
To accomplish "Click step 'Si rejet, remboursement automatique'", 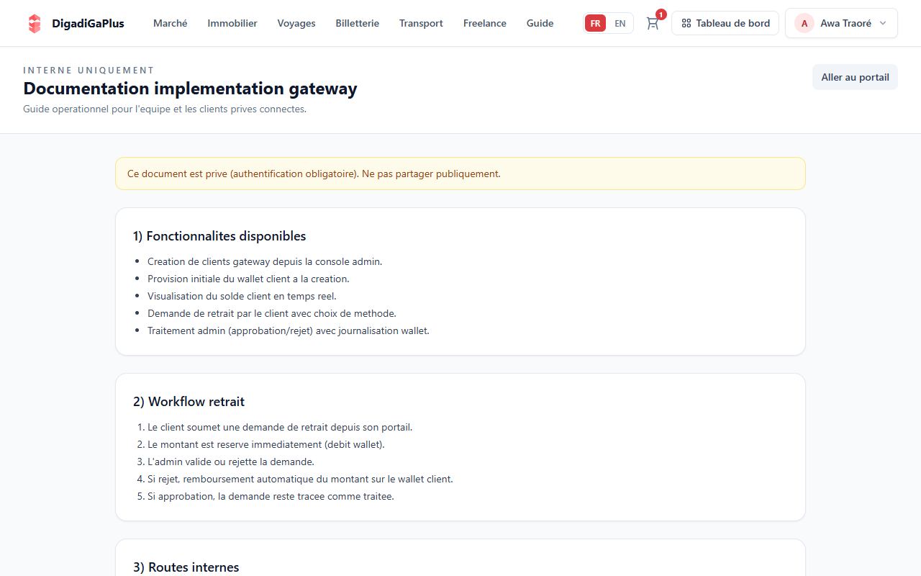I will (x=300, y=479).
